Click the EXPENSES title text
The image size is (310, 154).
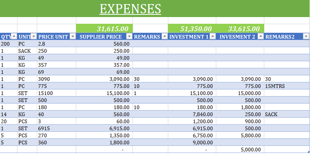coord(130,9)
